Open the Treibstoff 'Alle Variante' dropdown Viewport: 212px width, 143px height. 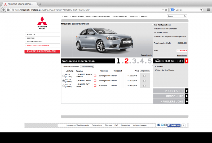click(x=87, y=66)
